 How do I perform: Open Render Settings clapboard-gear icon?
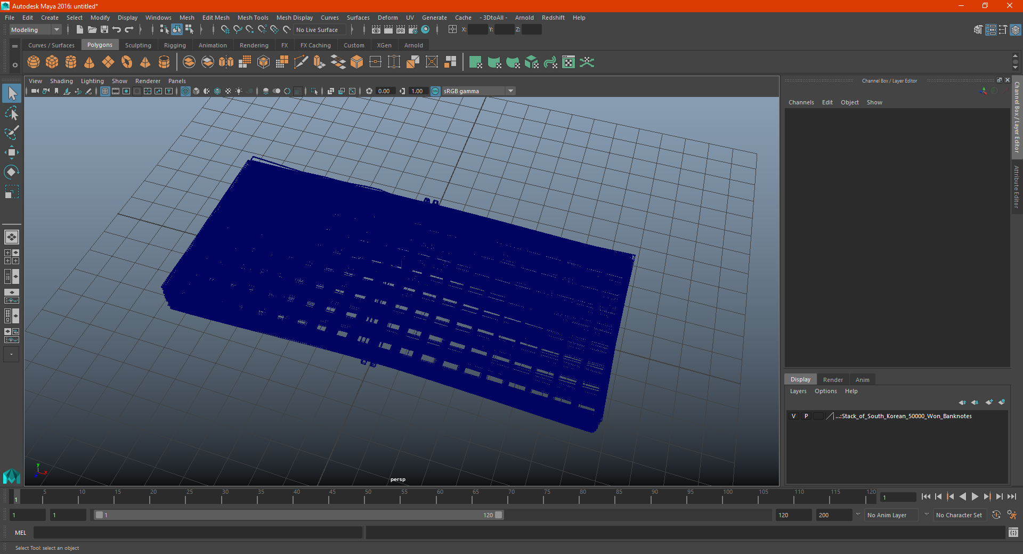coord(413,29)
